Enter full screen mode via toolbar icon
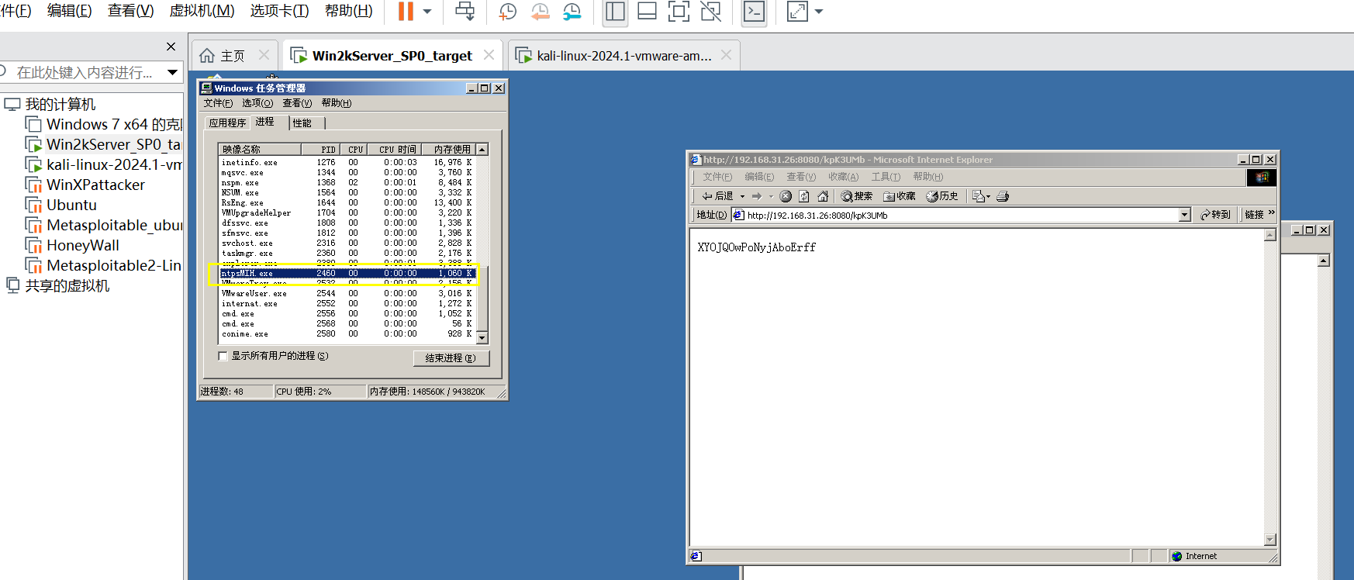Image resolution: width=1354 pixels, height=580 pixels. [x=679, y=12]
